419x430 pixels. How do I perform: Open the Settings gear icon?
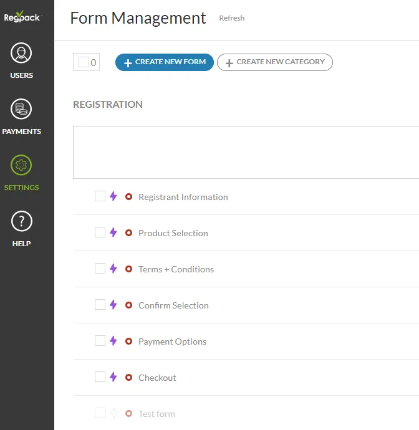point(21,165)
